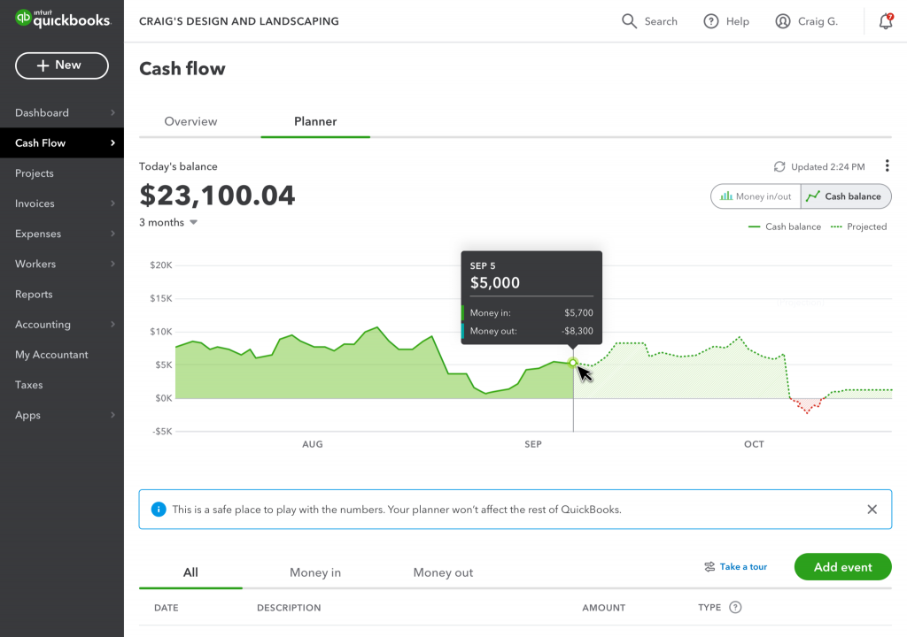Screen dimensions: 907x637
Task: Expand the Dashboard sidebar submenu arrow
Action: pos(112,112)
